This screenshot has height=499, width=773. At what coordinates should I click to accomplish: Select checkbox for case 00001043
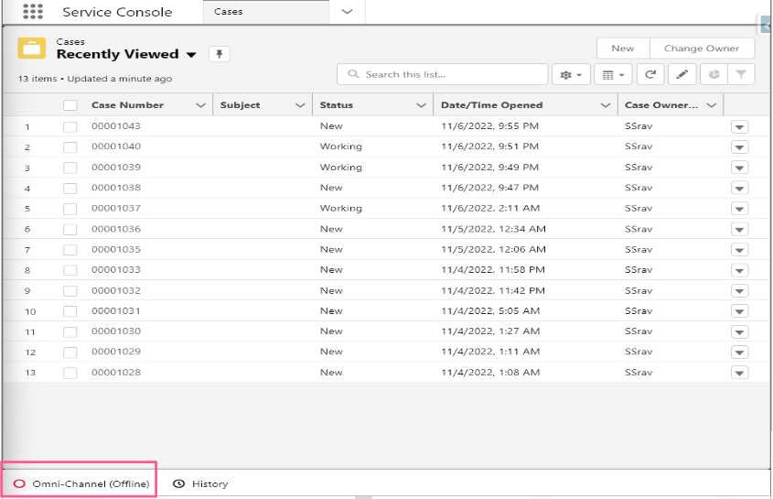(70, 126)
